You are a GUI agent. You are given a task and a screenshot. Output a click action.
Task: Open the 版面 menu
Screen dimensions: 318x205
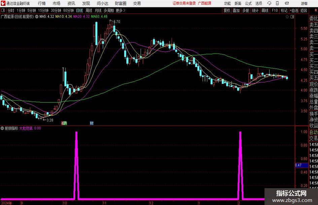[238, 3]
